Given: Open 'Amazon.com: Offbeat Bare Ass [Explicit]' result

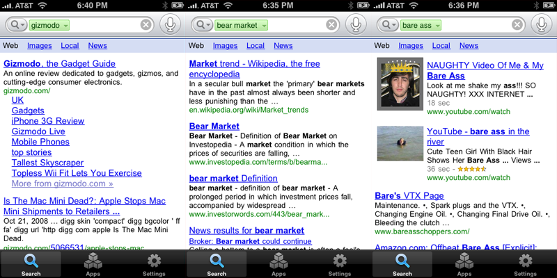Looking at the screenshot, I should tap(456, 247).
